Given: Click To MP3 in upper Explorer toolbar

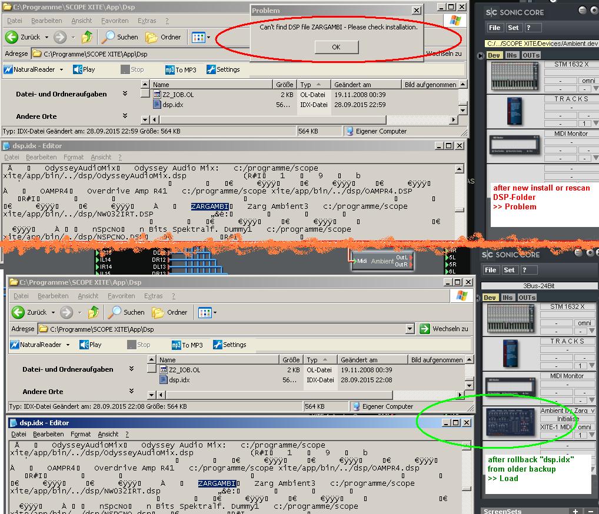Looking at the screenshot, I should tap(181, 69).
